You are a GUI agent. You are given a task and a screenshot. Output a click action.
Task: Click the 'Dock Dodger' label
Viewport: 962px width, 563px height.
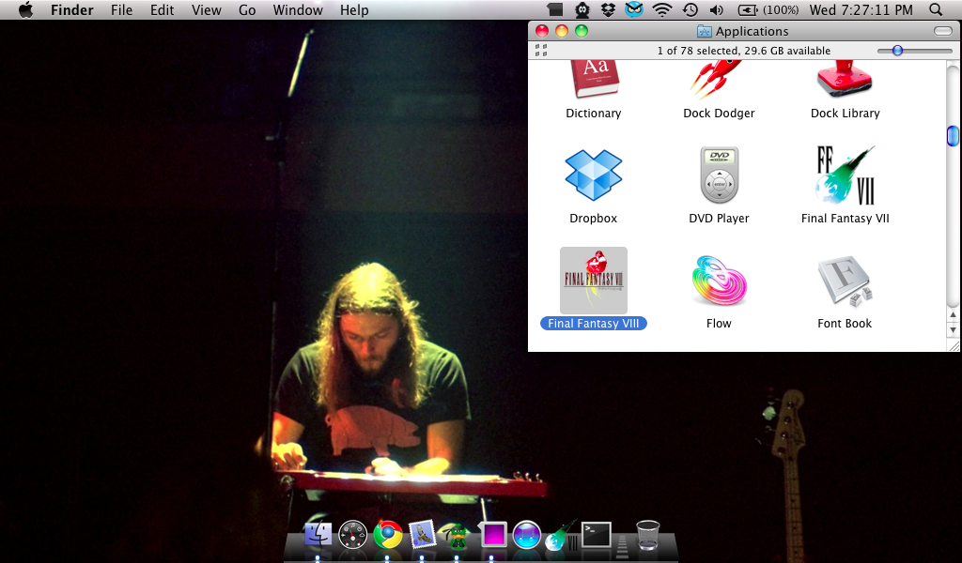pyautogui.click(x=719, y=114)
